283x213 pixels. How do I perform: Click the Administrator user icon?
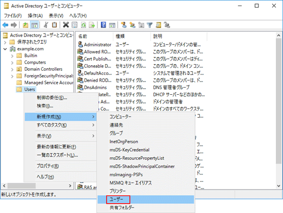[x=80, y=44]
